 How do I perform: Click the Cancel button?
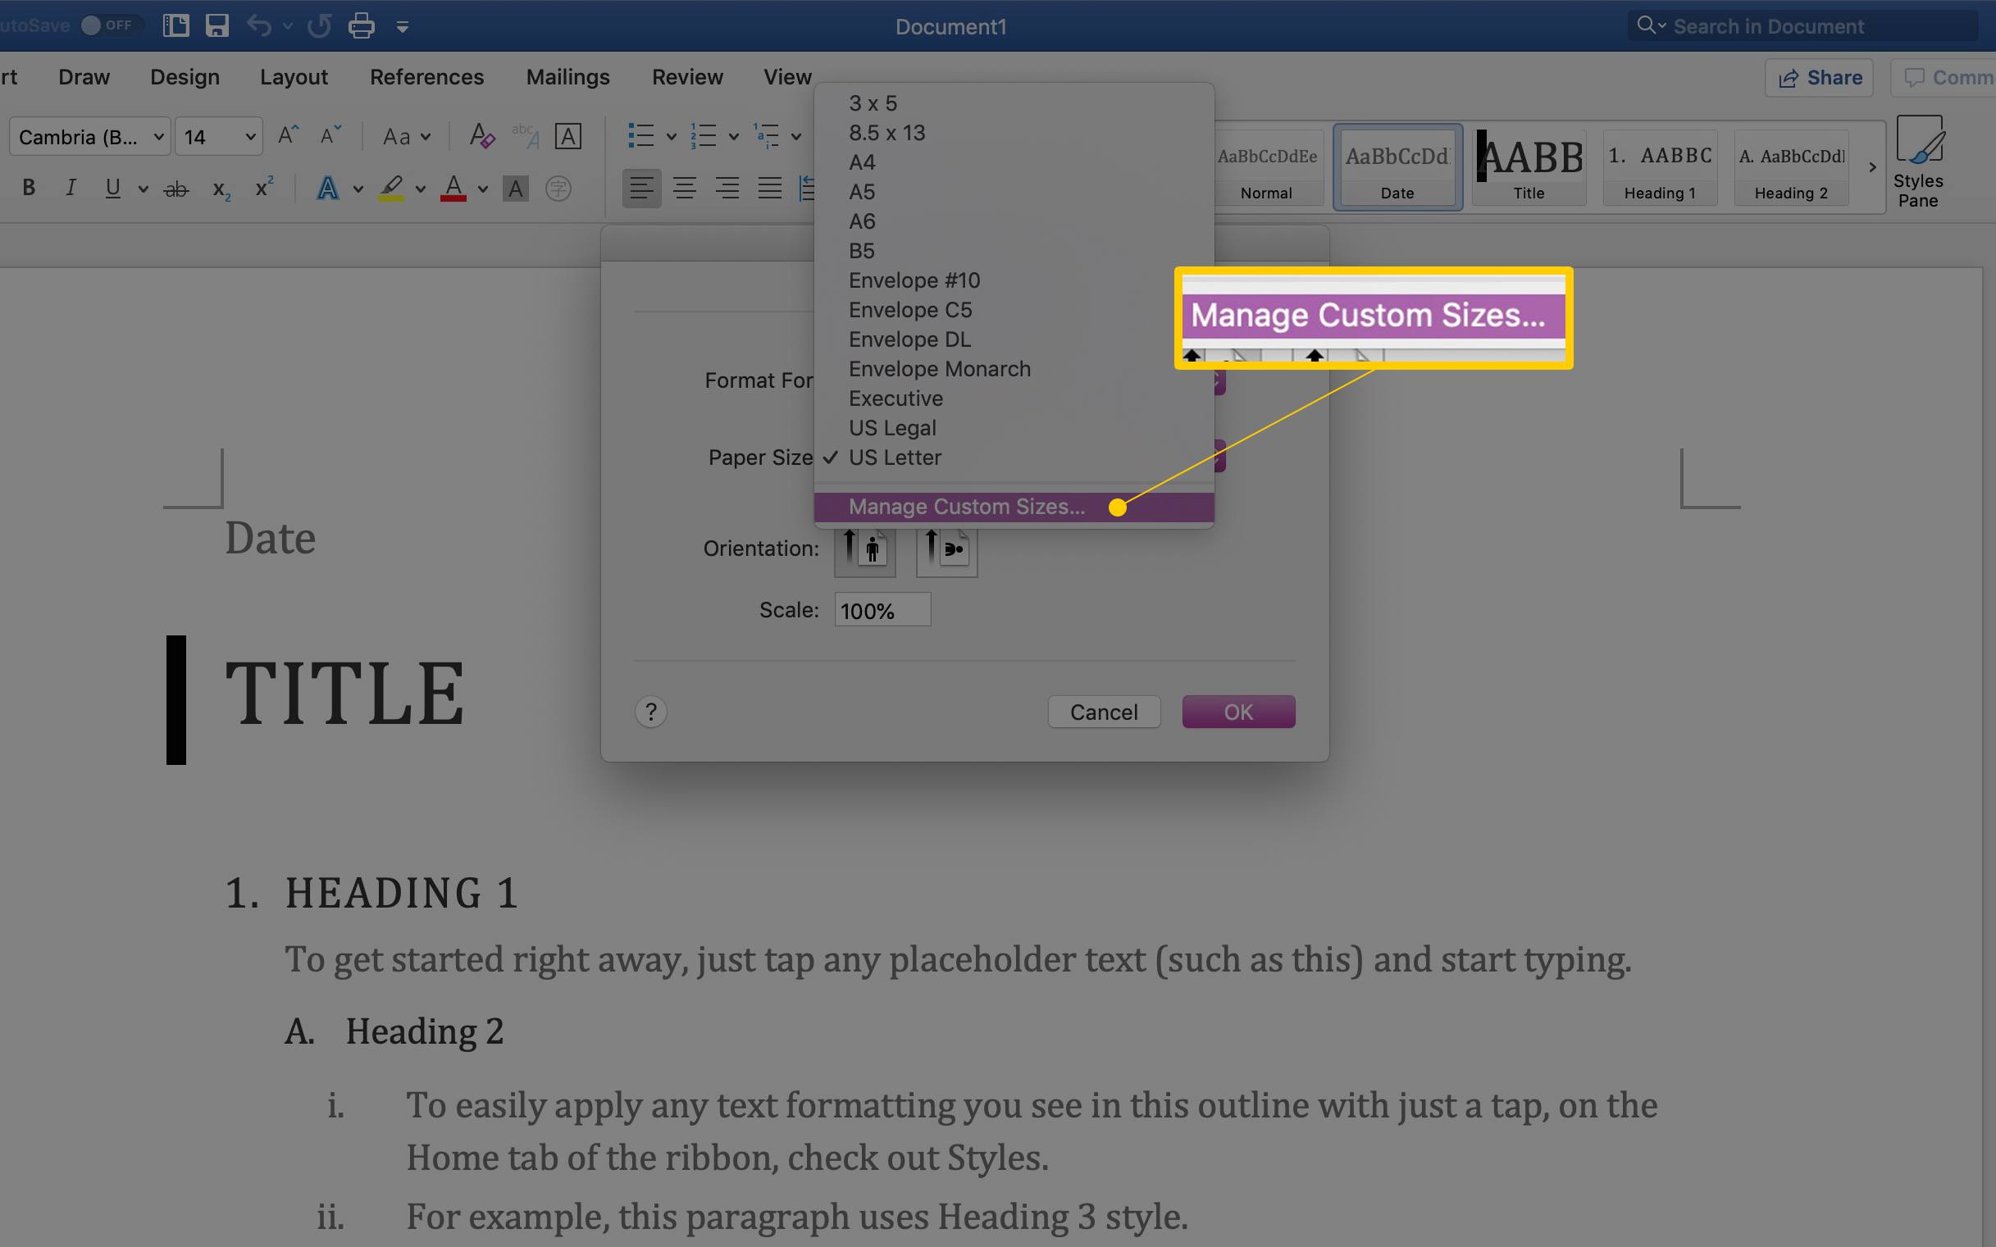(x=1104, y=711)
